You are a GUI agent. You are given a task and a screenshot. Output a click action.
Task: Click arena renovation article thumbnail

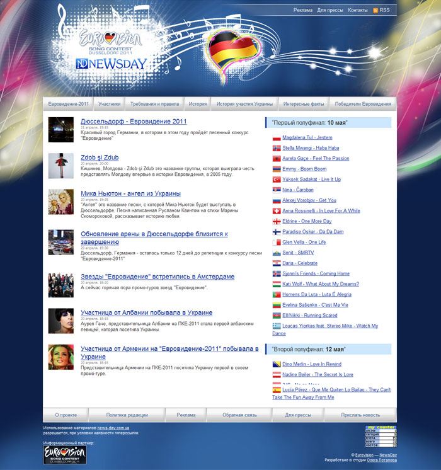click(61, 242)
